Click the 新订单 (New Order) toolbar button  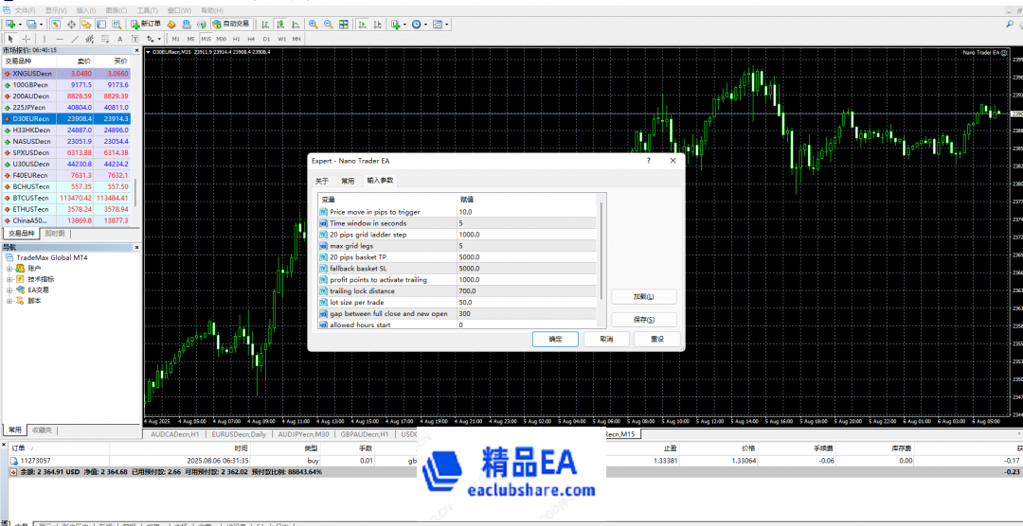pos(144,24)
